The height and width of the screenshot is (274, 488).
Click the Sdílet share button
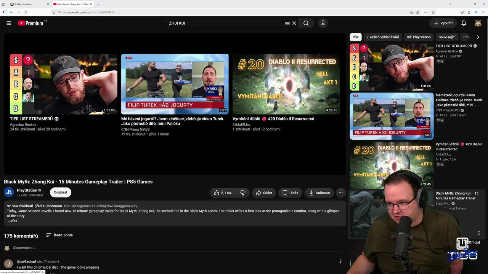[x=263, y=193]
